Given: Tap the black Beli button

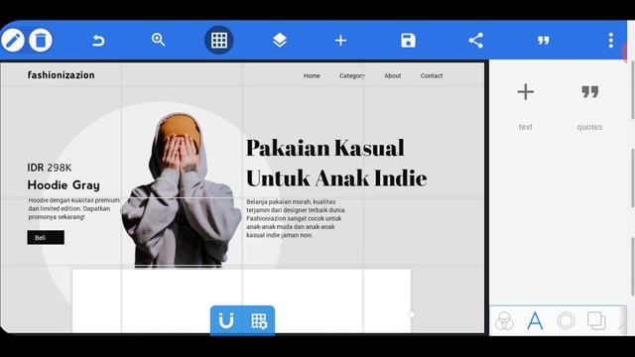Looking at the screenshot, I should [x=46, y=238].
